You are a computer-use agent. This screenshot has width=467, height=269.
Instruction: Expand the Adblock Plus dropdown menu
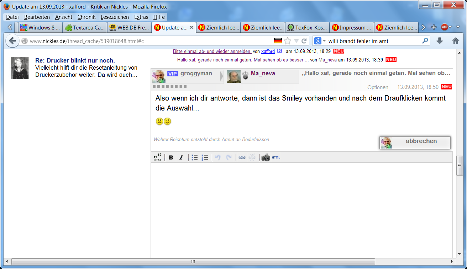click(450, 27)
